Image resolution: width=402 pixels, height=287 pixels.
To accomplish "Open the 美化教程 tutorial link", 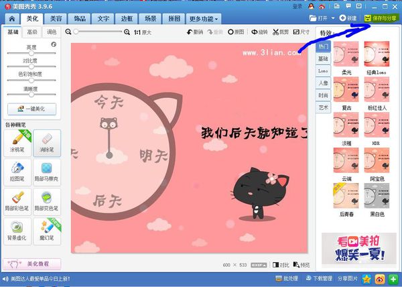I will (31, 264).
